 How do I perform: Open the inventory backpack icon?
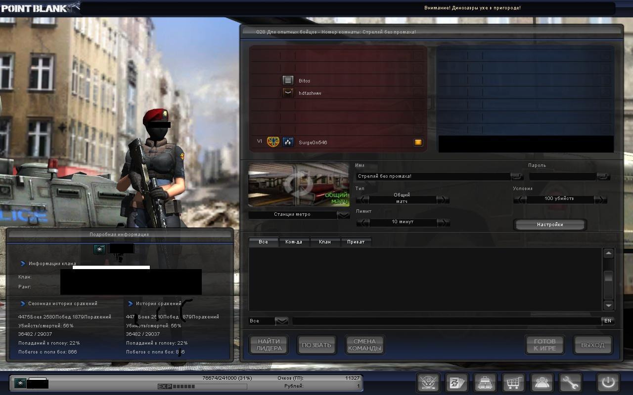[x=485, y=383]
